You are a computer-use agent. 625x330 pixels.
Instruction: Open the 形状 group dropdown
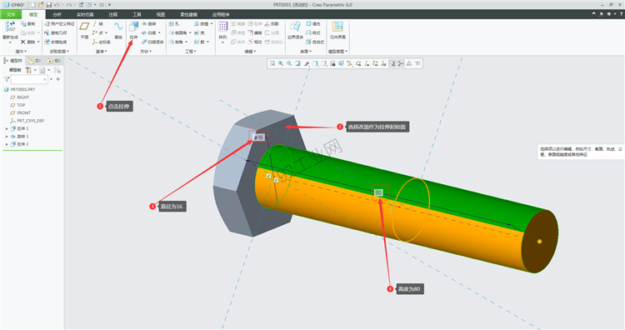click(x=146, y=52)
